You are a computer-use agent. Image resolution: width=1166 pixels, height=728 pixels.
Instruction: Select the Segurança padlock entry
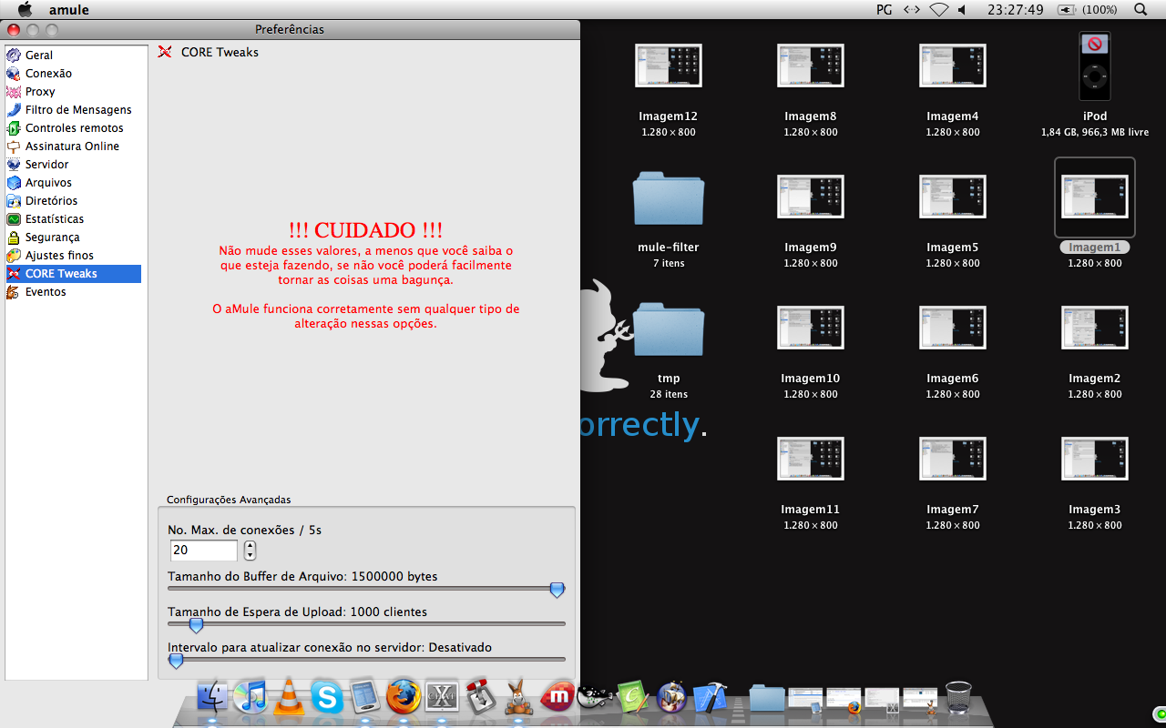[52, 238]
